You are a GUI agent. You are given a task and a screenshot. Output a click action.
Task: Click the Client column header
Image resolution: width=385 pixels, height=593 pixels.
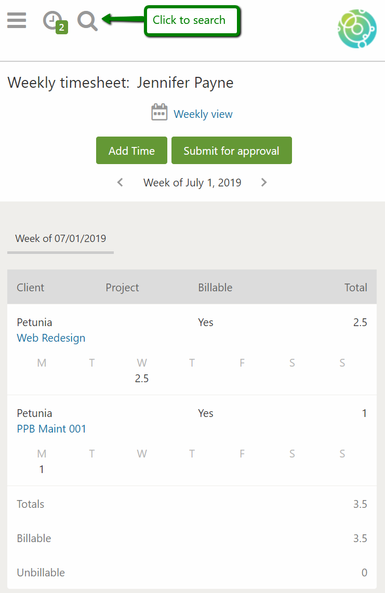pos(31,288)
